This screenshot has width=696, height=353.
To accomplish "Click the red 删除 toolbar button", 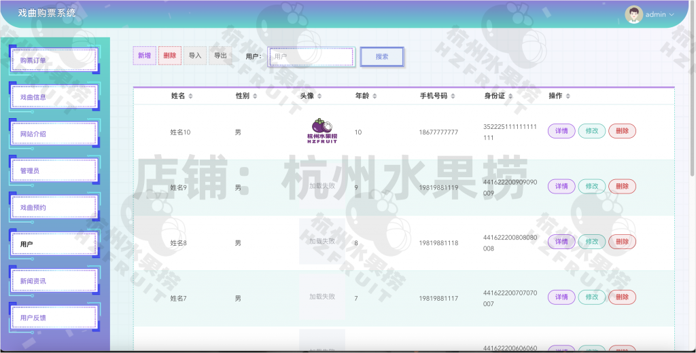I will [170, 56].
